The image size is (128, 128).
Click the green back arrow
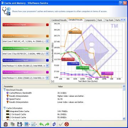[42, 124]
